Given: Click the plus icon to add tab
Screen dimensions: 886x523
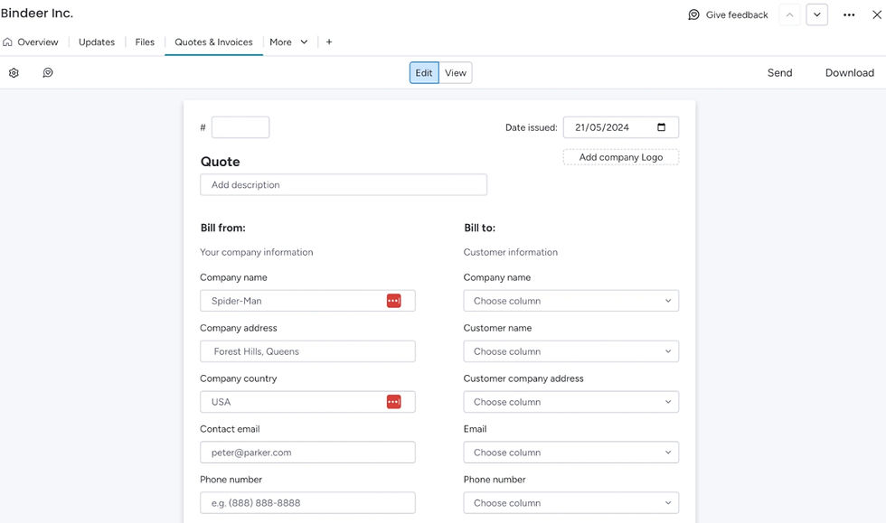Looking at the screenshot, I should [329, 42].
